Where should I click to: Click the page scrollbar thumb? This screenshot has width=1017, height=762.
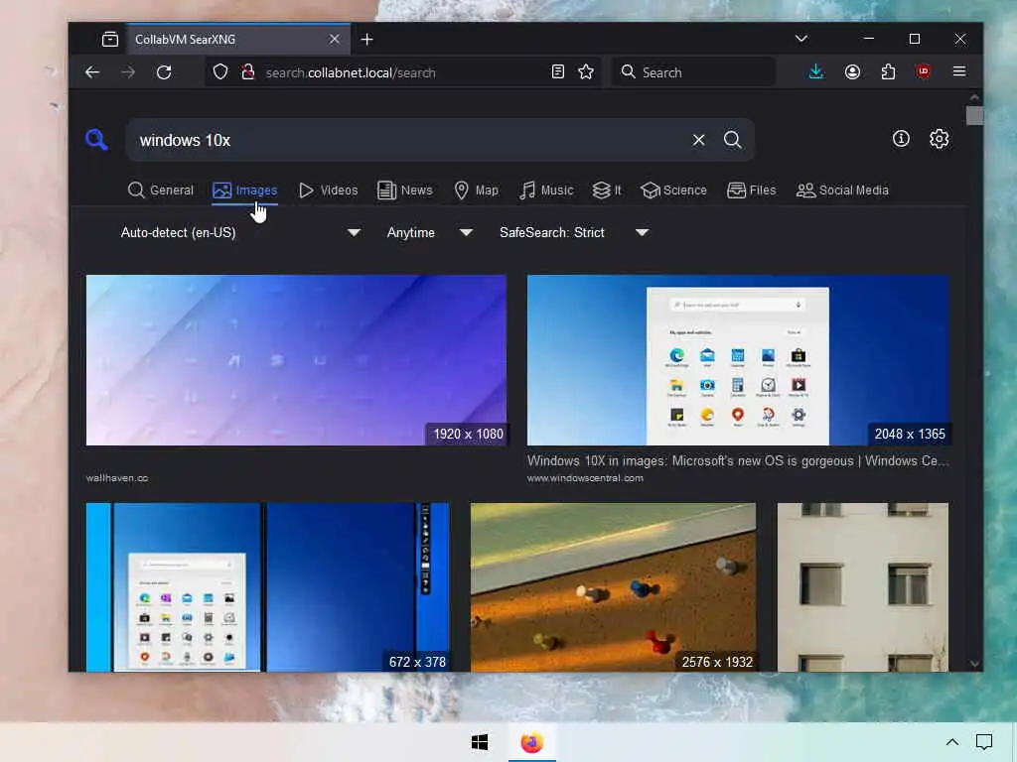pos(974,116)
